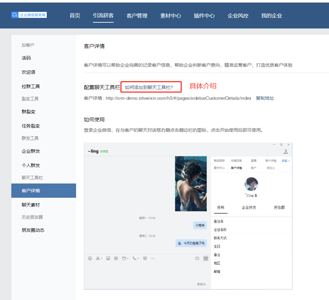
Task: Click the W document icon in chat toolbar
Action: click(116, 258)
